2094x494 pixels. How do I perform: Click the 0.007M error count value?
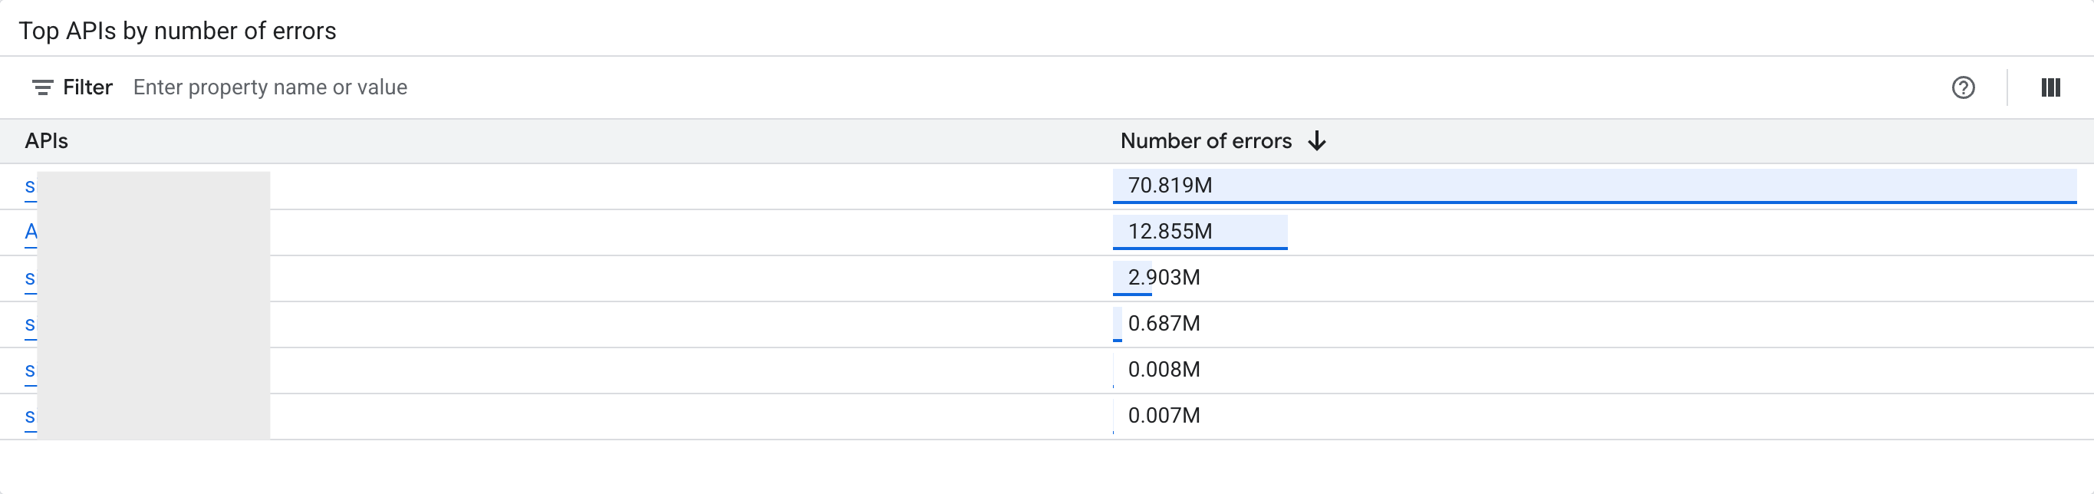pyautogui.click(x=1164, y=416)
